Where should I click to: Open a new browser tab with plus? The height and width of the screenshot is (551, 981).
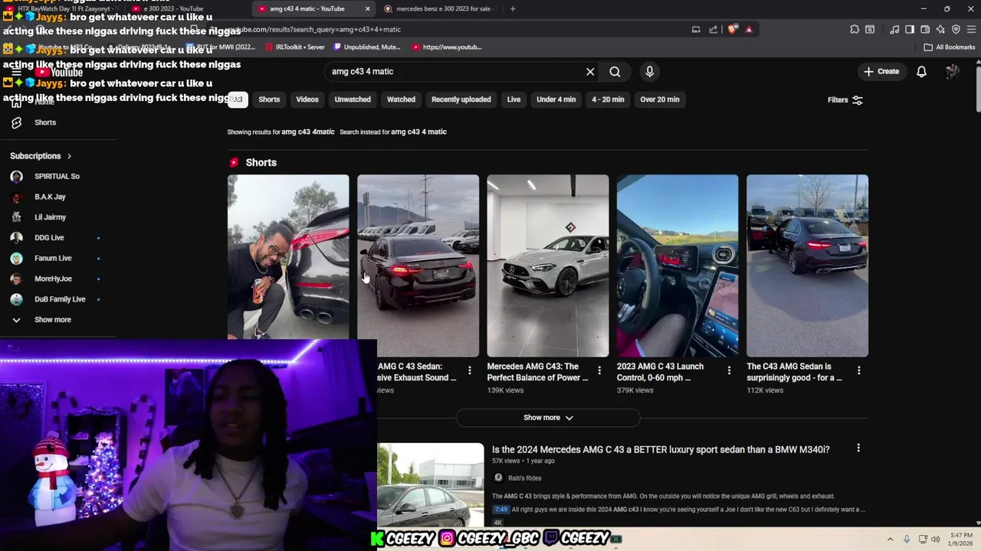[x=513, y=8]
